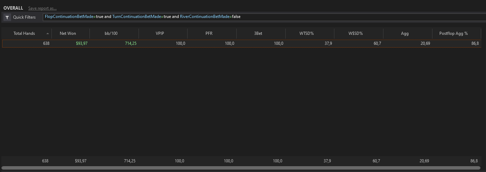486x172 pixels.
Task: Click the WTSD% value 37,9 in data row
Action: pos(328,43)
